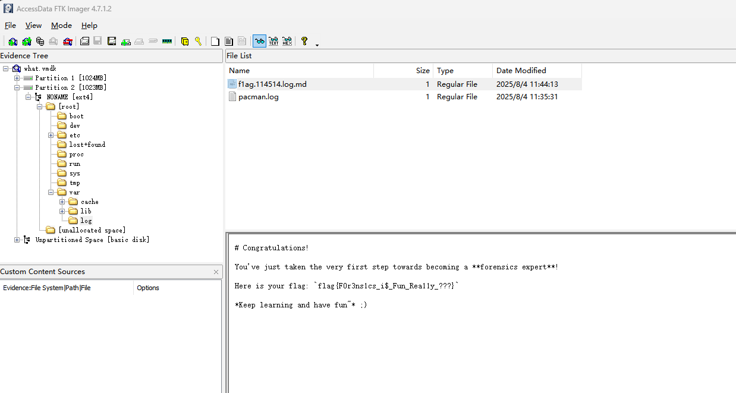Toggle the HEX view mode

pos(287,41)
